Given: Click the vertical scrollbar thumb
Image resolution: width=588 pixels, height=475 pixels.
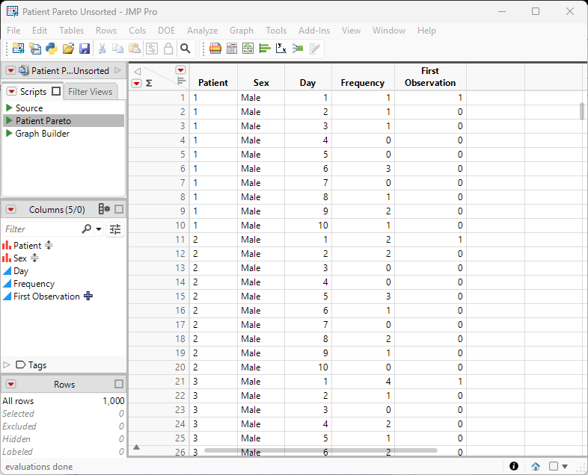Looking at the screenshot, I should [582, 111].
